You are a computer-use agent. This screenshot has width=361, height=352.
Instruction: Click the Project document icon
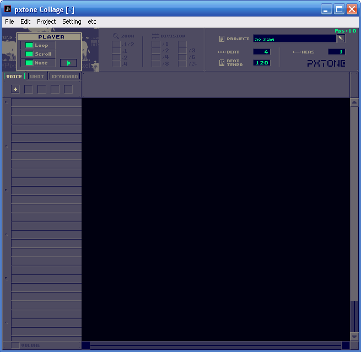click(x=222, y=39)
